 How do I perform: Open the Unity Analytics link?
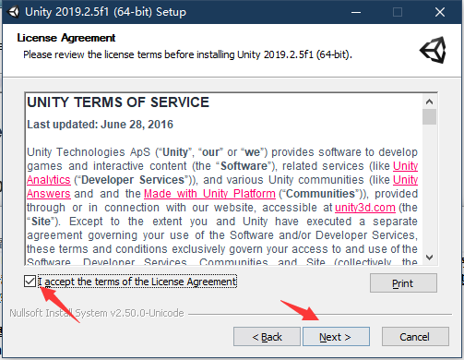point(49,180)
